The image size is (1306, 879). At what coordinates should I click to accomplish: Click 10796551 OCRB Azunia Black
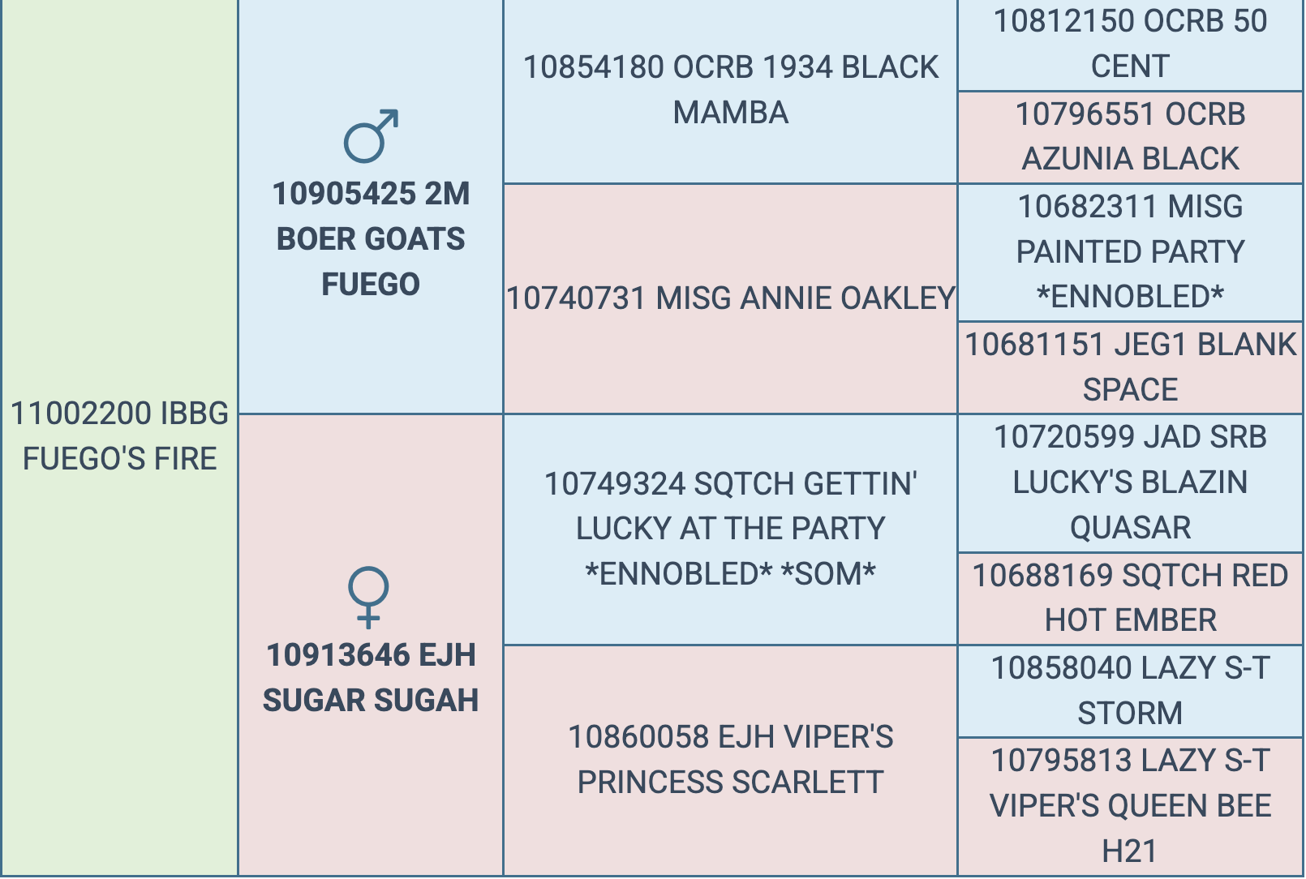coord(1130,136)
